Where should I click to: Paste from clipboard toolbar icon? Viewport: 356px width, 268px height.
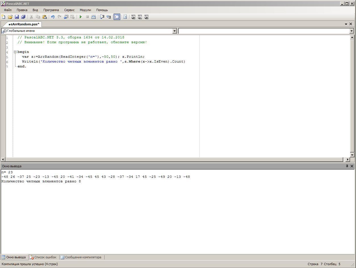tap(45, 17)
